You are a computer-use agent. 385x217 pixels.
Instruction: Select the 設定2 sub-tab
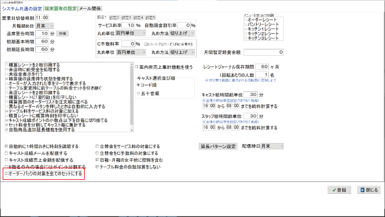point(114,18)
